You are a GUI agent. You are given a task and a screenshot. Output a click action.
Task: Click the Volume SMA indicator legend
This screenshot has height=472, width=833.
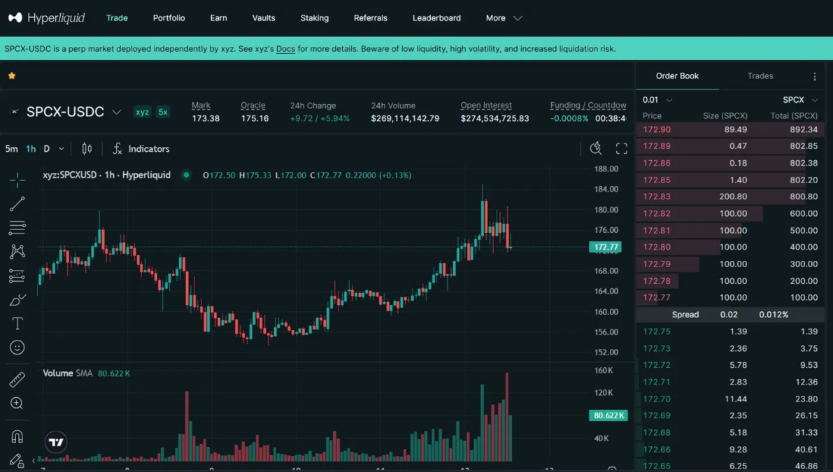(x=86, y=373)
